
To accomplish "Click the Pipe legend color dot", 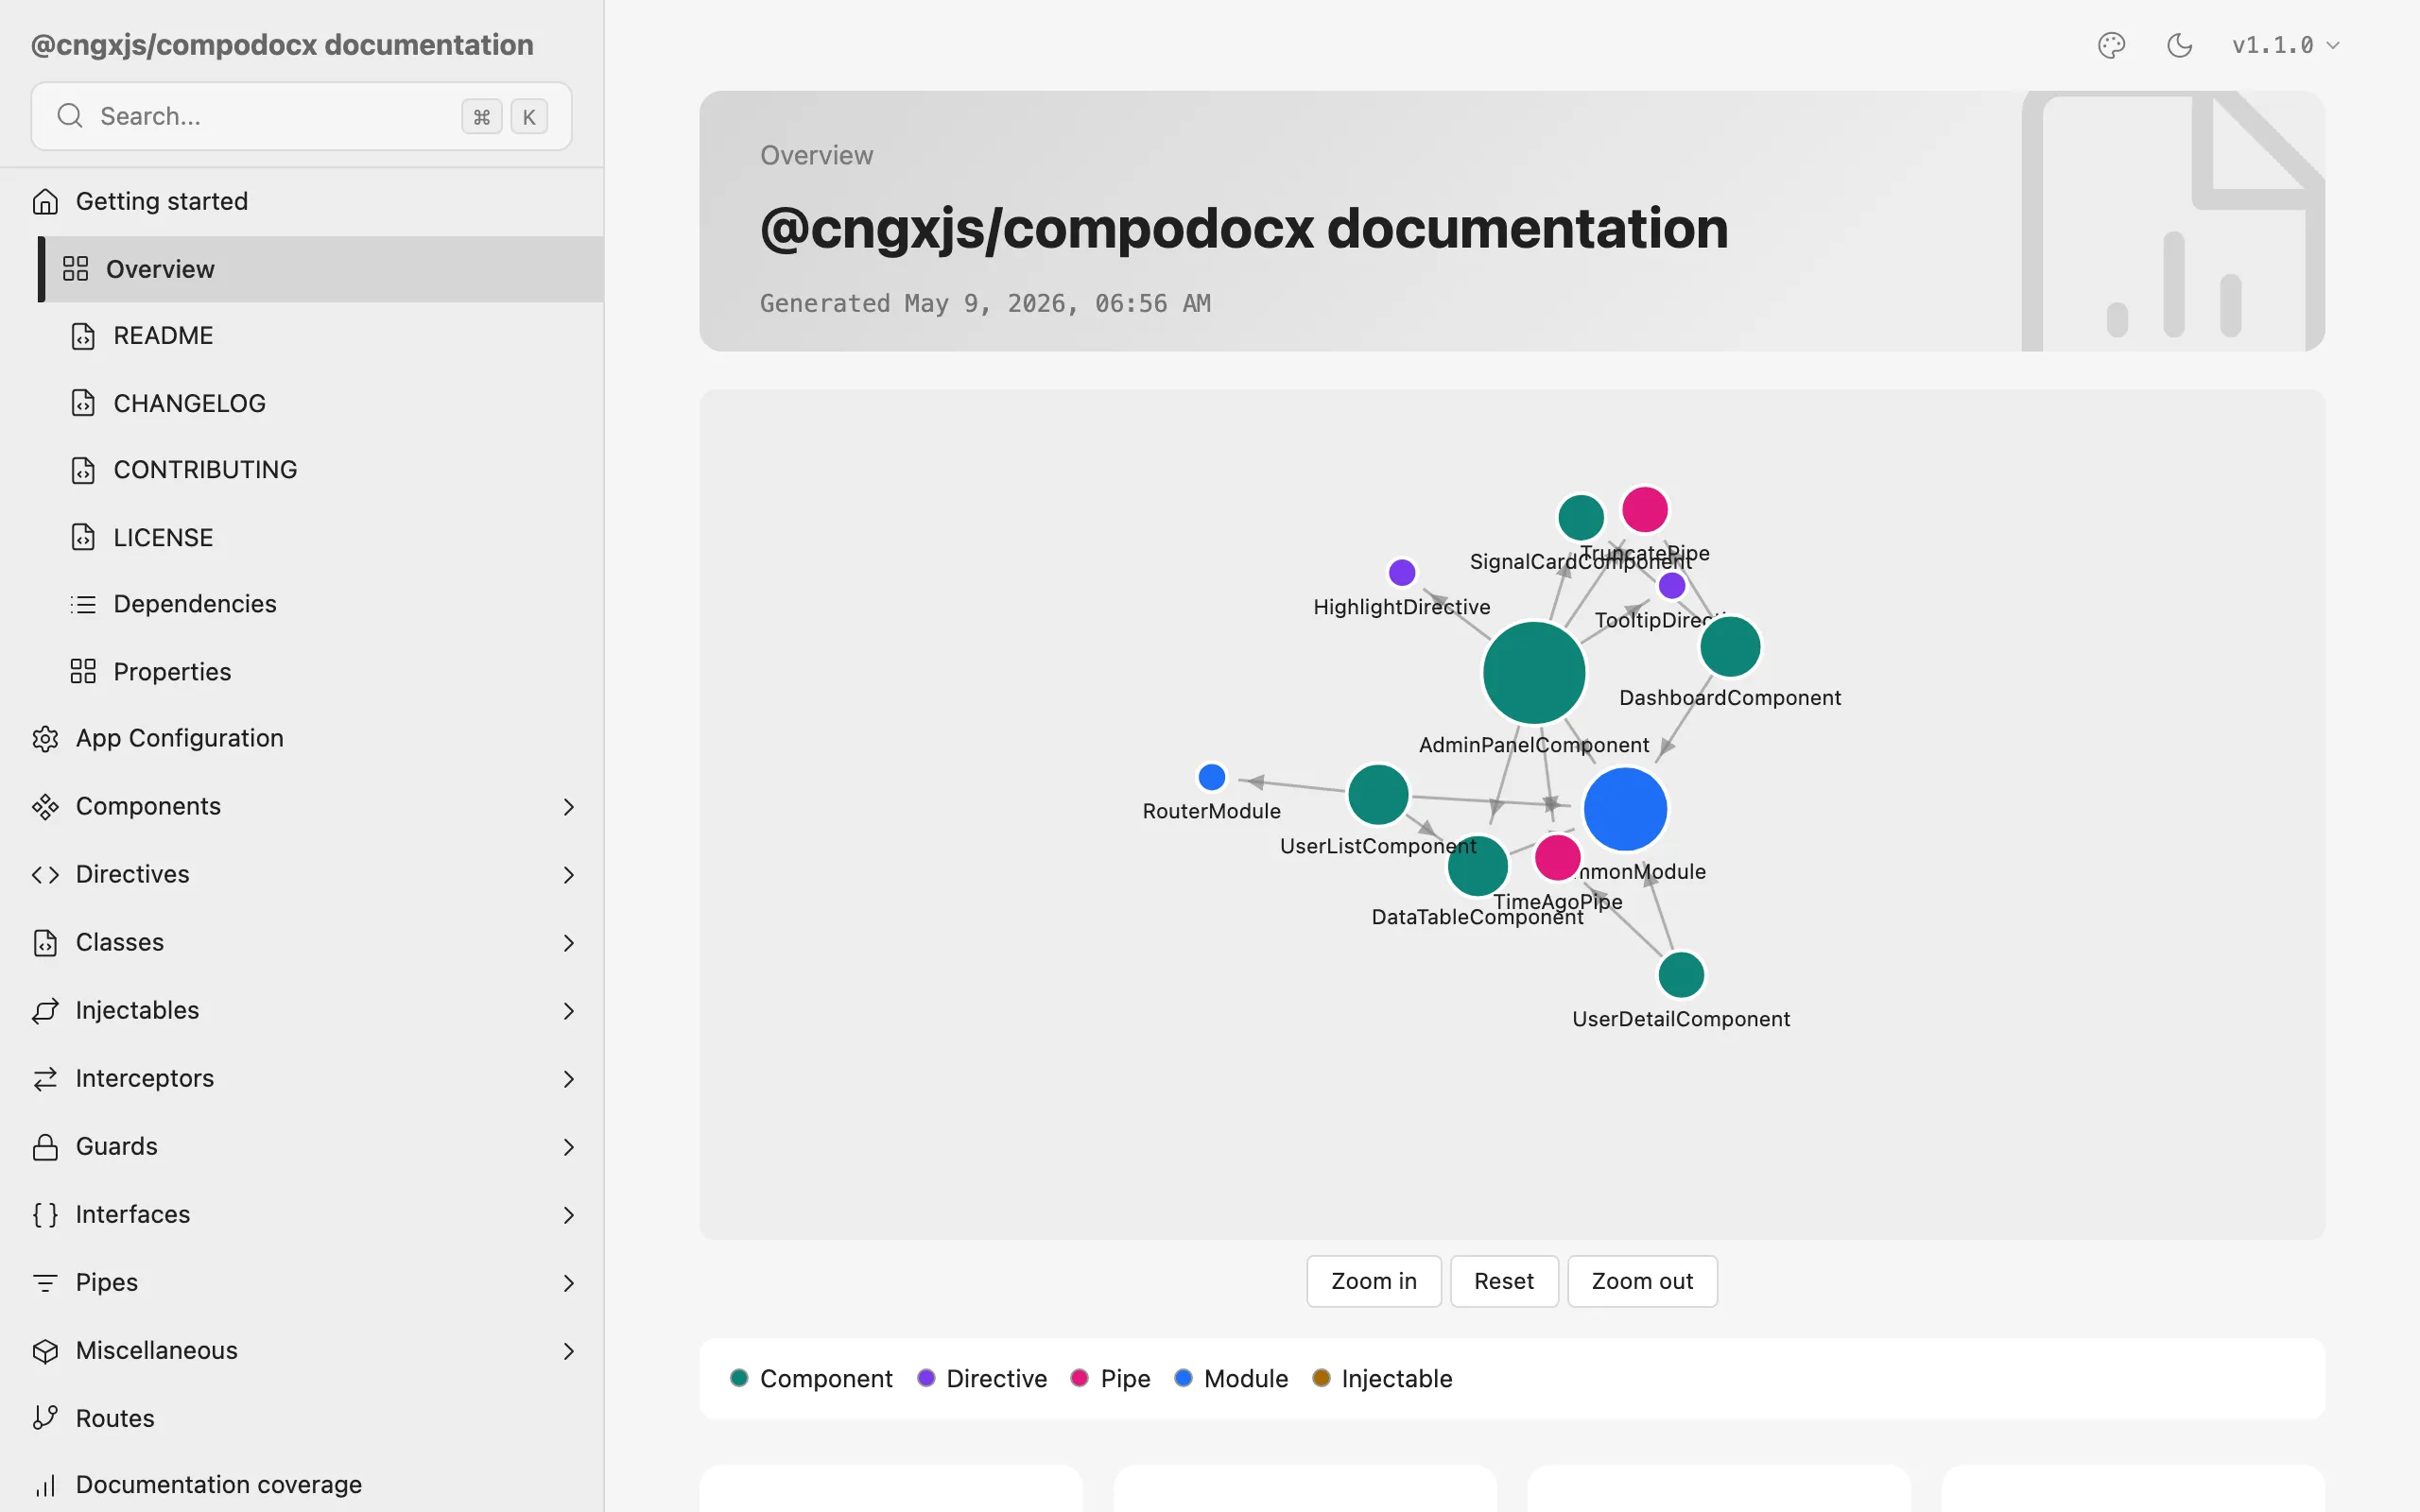I will click(x=1079, y=1378).
